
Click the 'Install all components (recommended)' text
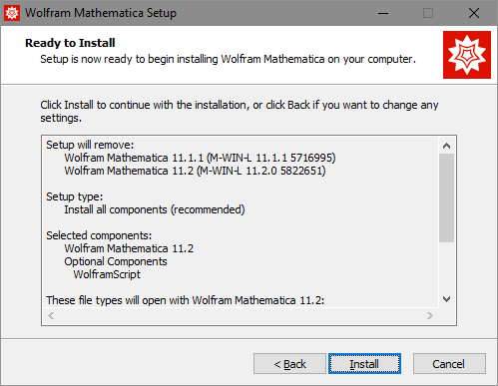[155, 209]
